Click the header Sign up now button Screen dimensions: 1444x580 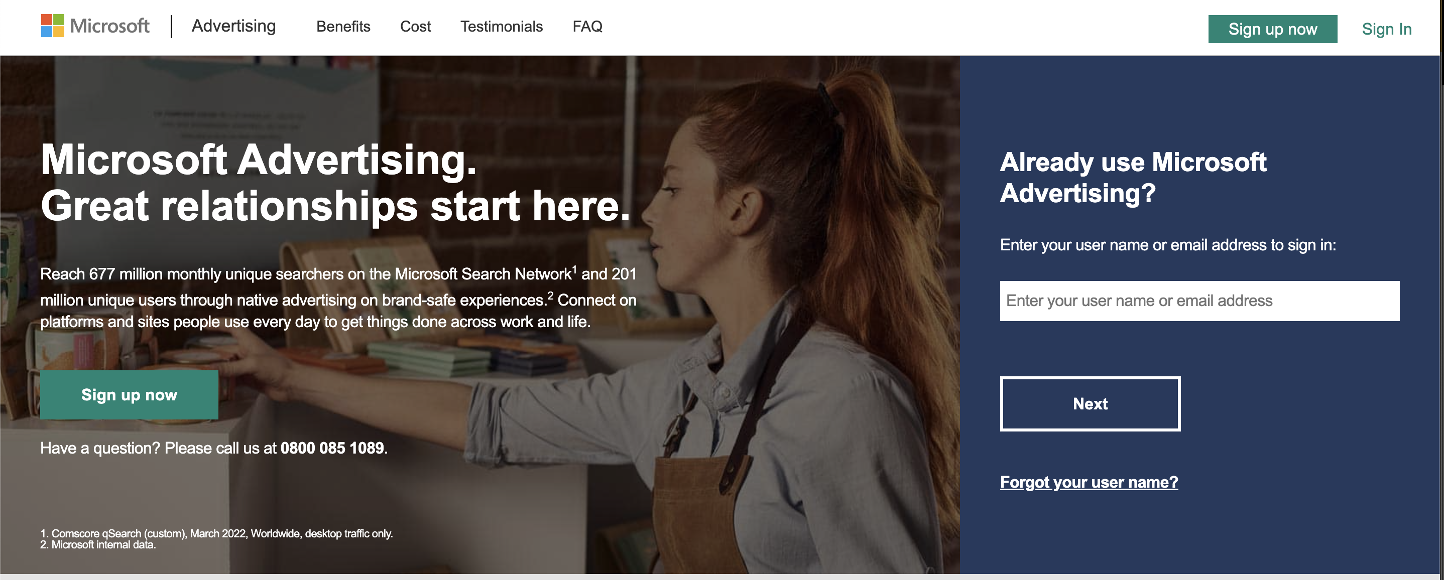[1272, 29]
